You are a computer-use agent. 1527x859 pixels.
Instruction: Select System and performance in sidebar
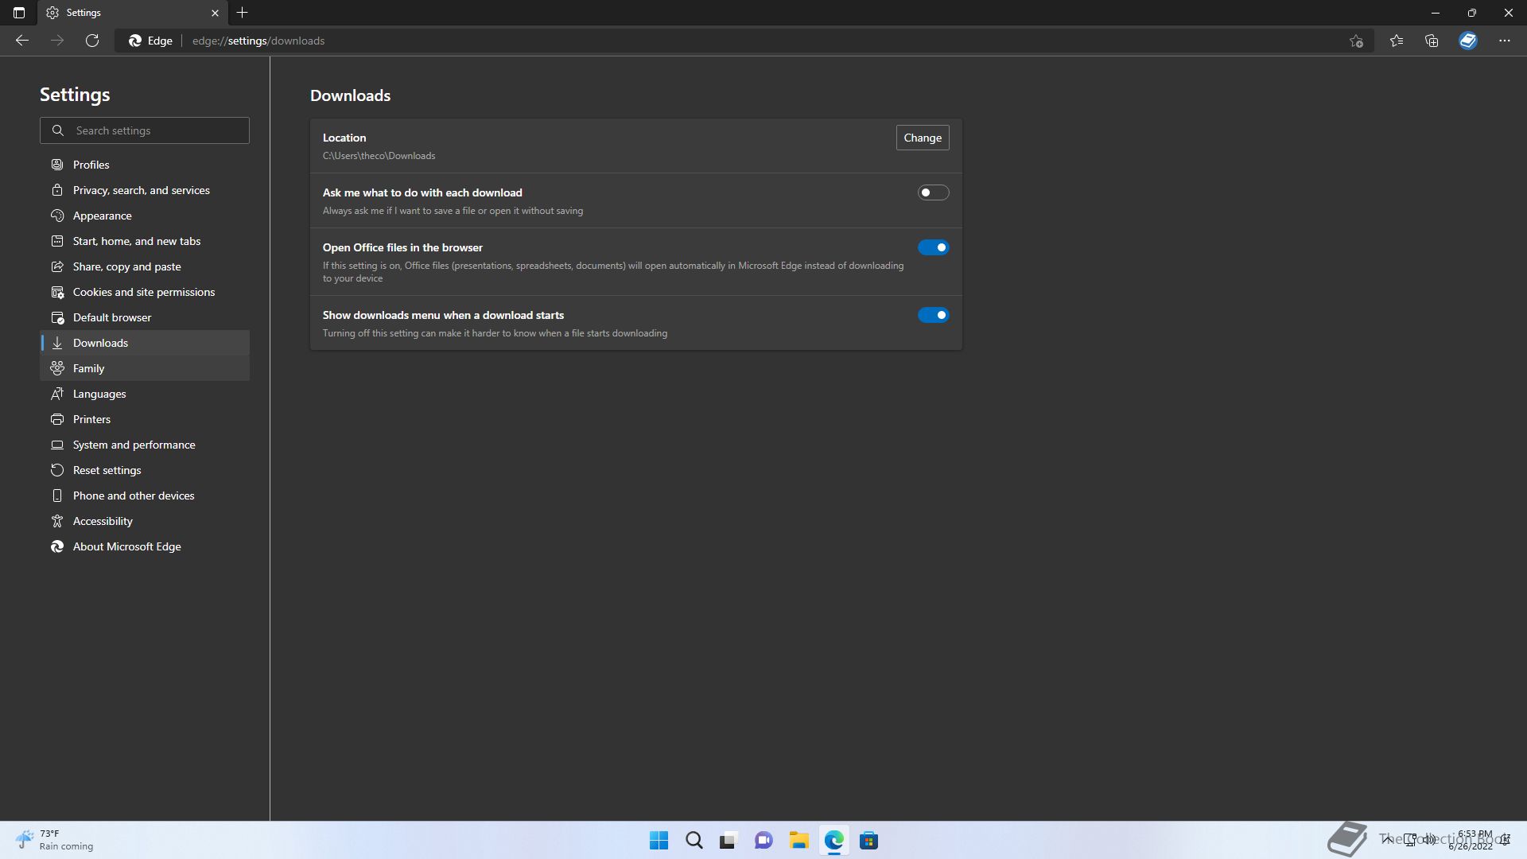(134, 445)
